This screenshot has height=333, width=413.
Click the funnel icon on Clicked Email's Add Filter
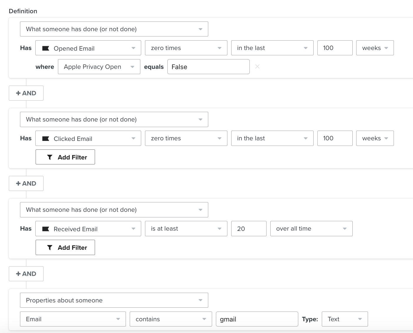coord(50,157)
